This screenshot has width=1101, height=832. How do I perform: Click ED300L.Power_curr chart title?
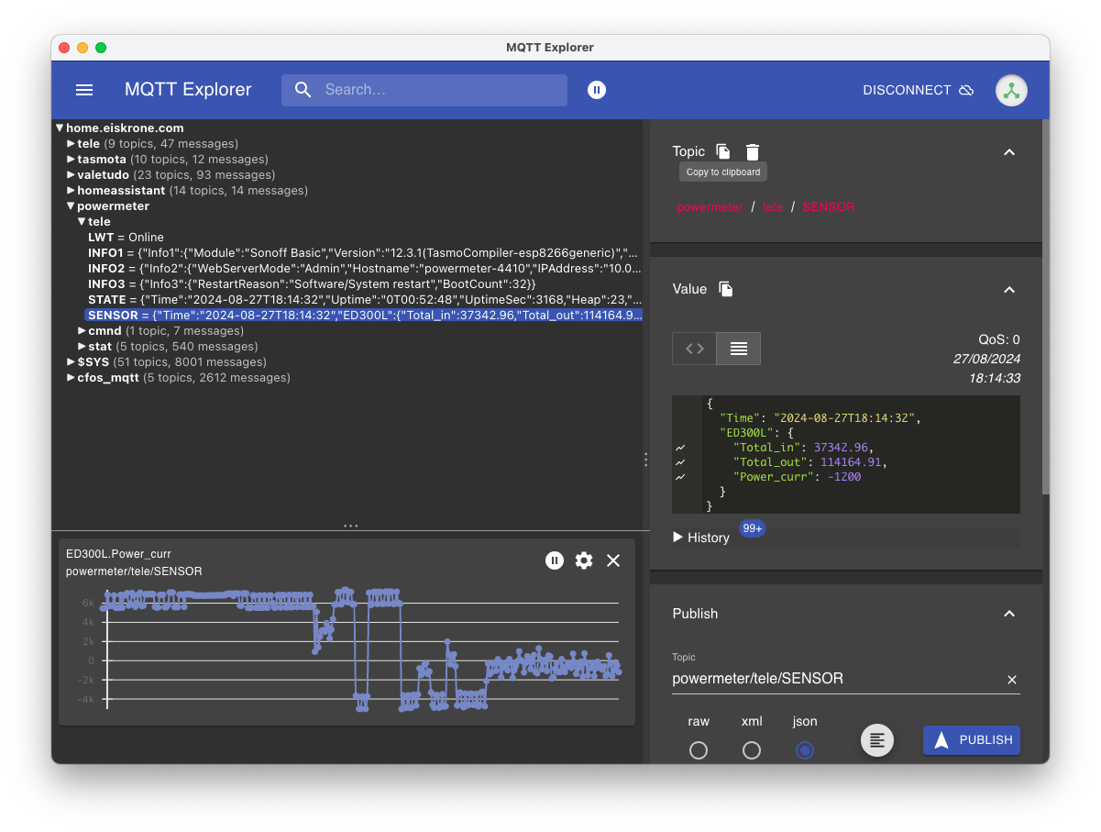118,554
